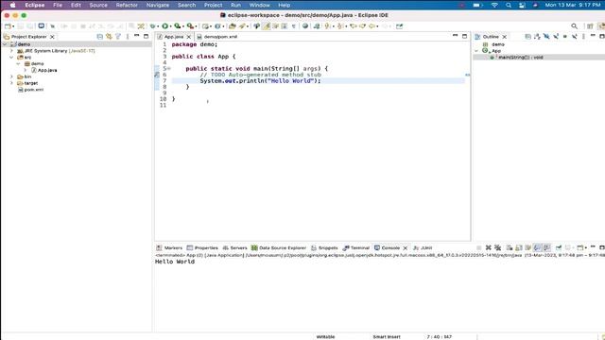Collapse the demo package under src
The image size is (605, 340).
pyautogui.click(x=18, y=63)
